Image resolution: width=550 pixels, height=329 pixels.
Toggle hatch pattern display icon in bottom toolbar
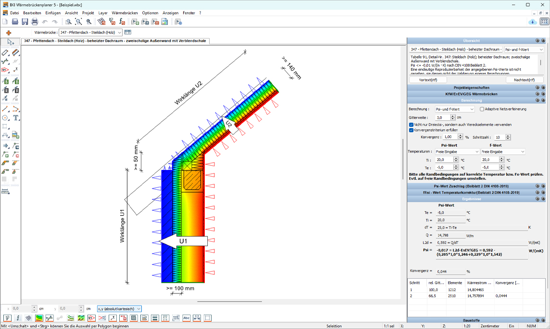[134, 318]
